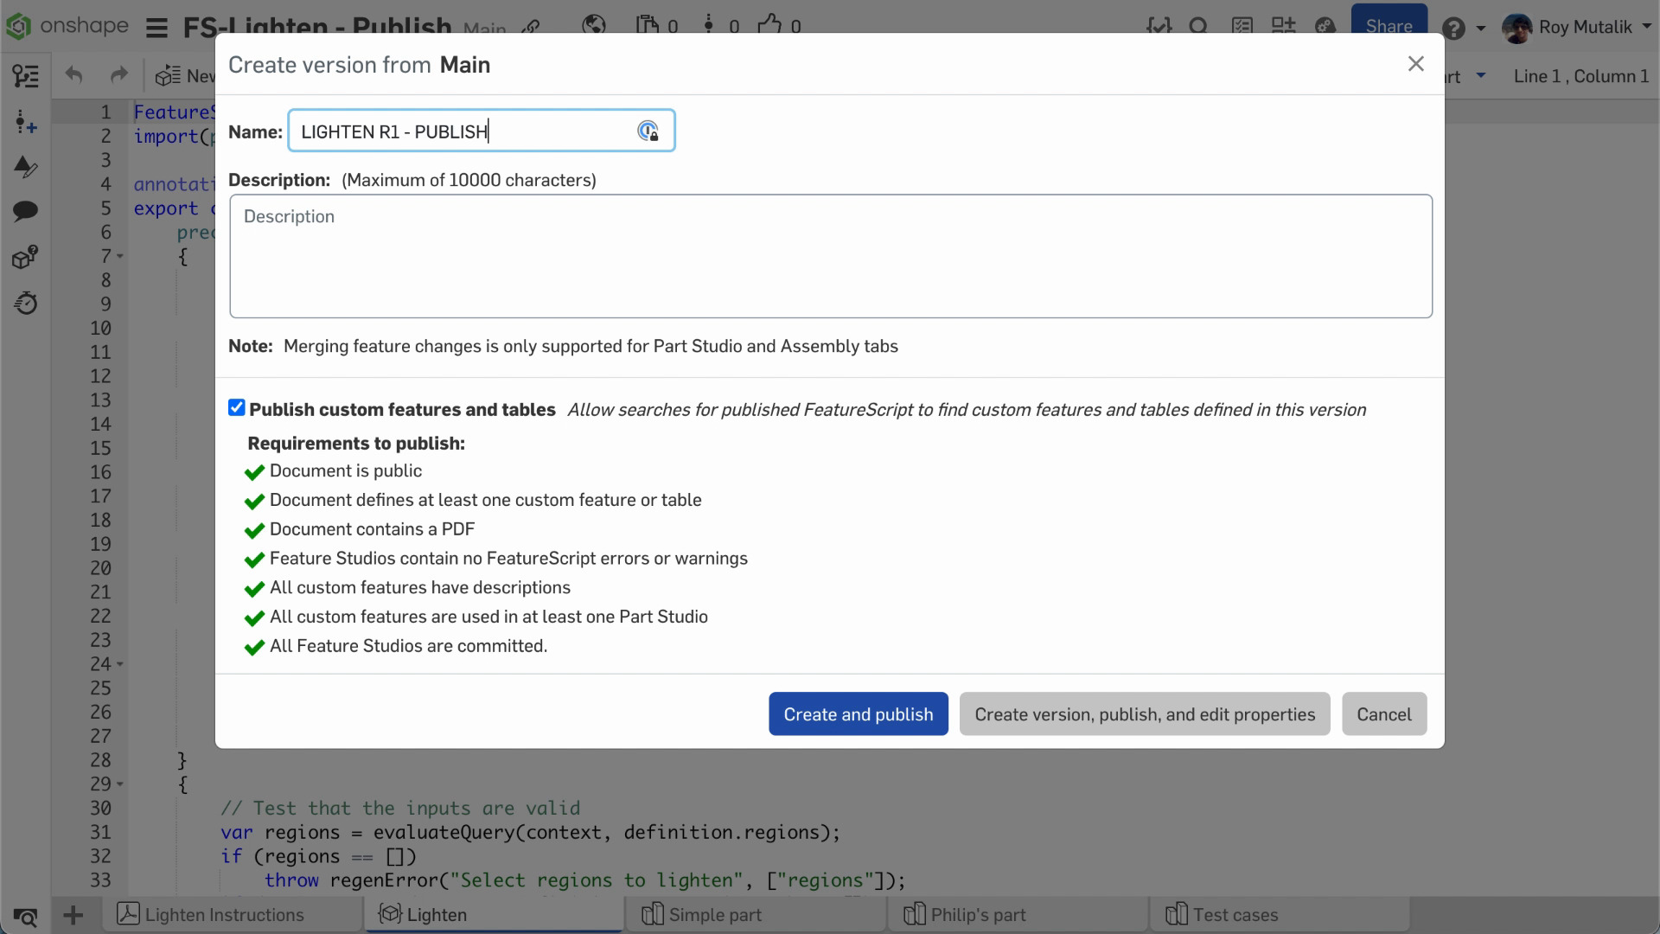Viewport: 1660px width, 934px height.
Task: Close the Create version dialog
Action: pos(1415,64)
